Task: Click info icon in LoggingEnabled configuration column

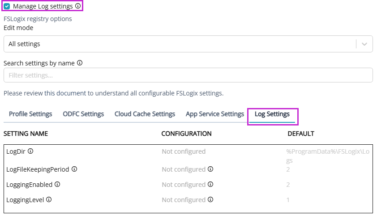Action: [x=210, y=184]
